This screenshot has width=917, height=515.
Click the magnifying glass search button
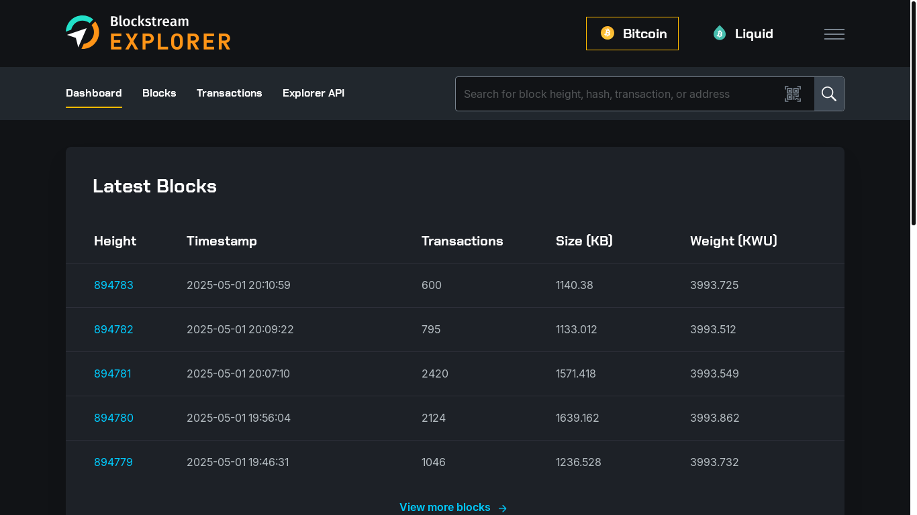[829, 94]
